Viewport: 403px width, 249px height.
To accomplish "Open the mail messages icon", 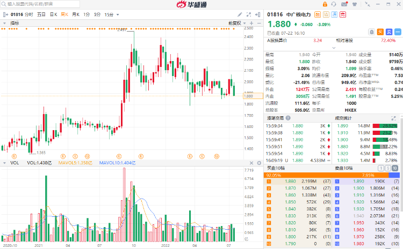I will coord(344,4).
